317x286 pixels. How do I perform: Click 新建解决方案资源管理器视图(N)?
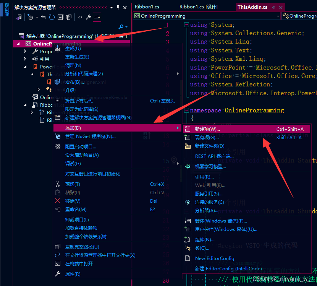(x=98, y=118)
